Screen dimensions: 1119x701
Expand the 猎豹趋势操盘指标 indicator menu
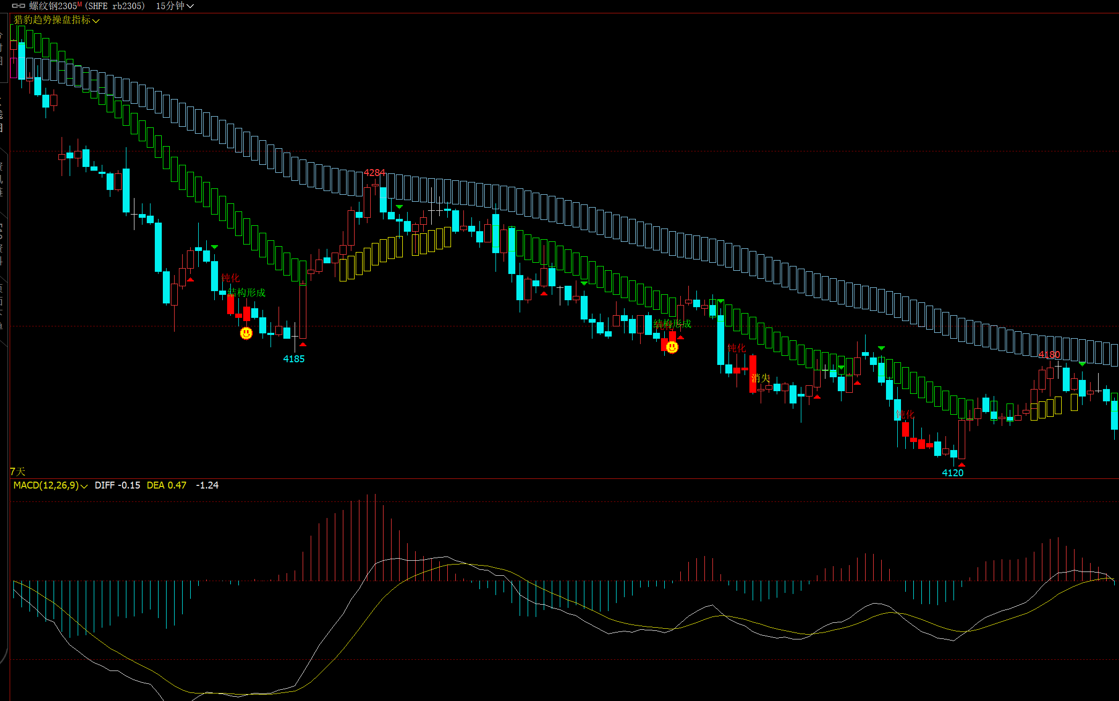pos(56,20)
